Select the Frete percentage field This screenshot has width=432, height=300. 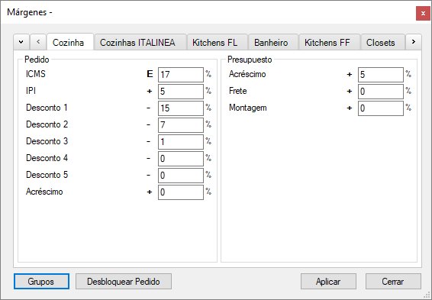(381, 92)
